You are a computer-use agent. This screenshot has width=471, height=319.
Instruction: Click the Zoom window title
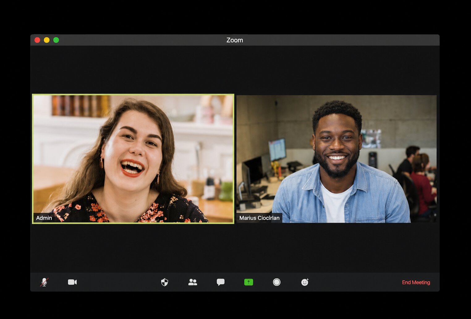(x=235, y=40)
